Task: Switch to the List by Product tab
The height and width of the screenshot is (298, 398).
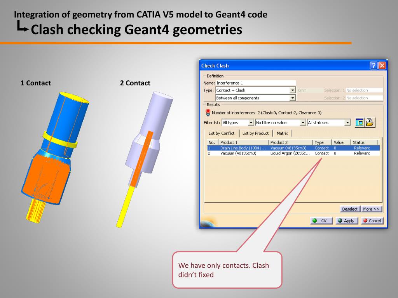Action: click(255, 133)
